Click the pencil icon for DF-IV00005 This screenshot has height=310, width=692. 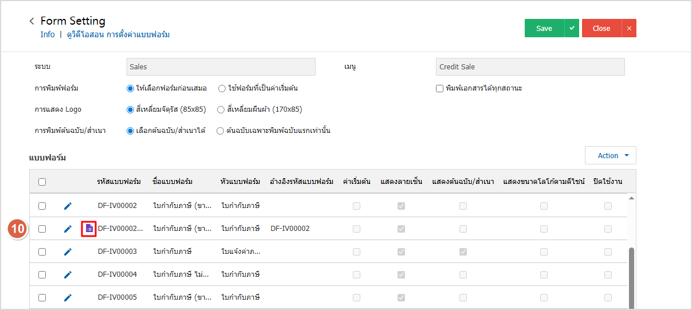tap(68, 297)
